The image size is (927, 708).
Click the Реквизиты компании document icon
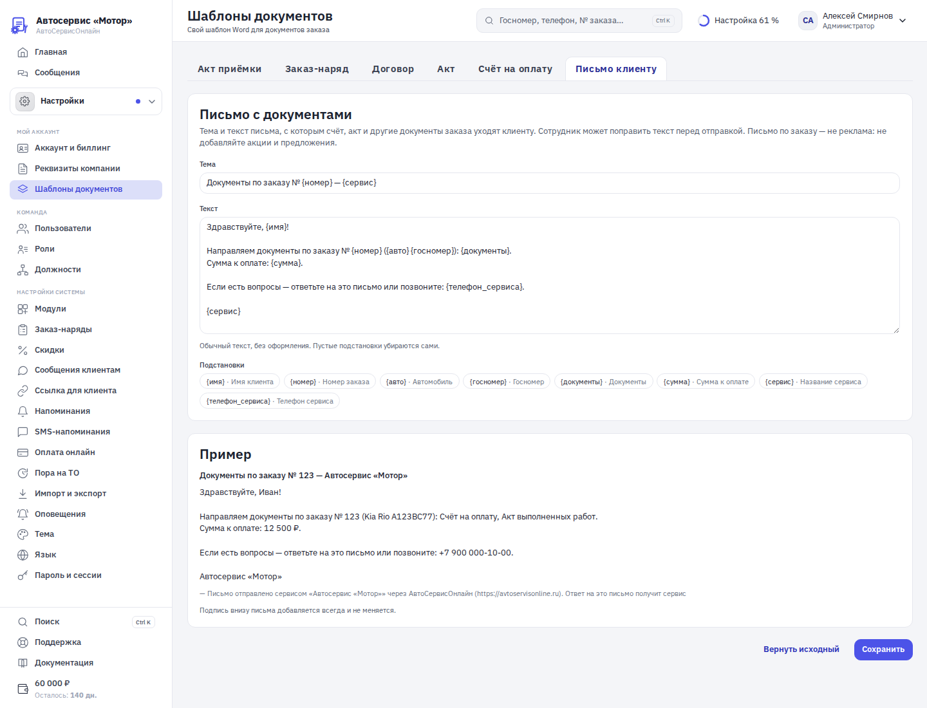click(23, 169)
